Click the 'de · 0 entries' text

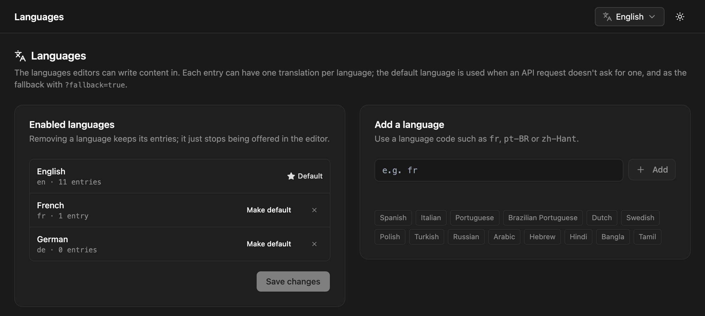pos(67,250)
